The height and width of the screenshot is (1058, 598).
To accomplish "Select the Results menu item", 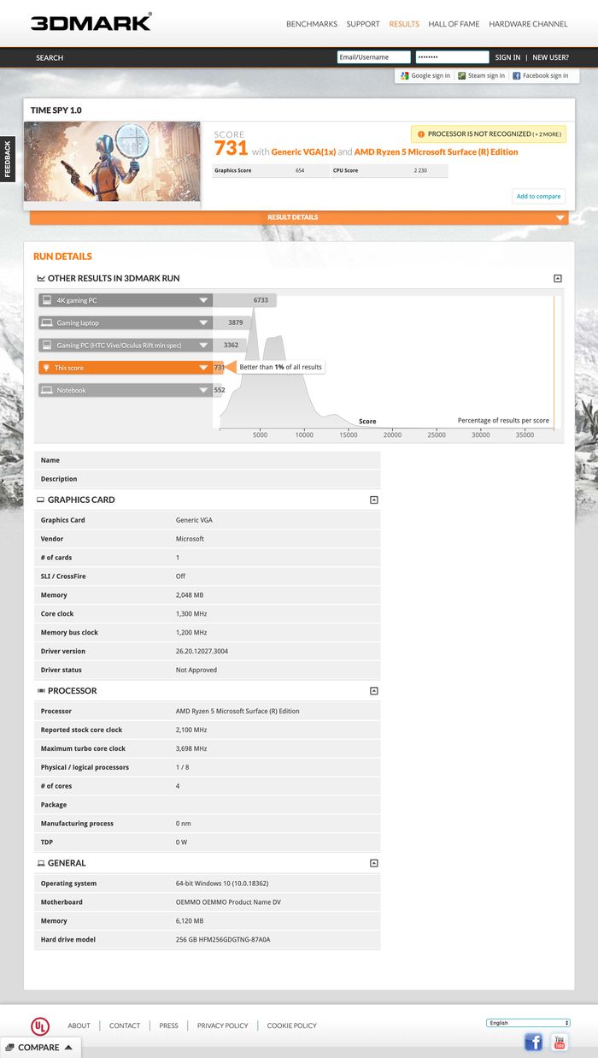I will [x=404, y=24].
